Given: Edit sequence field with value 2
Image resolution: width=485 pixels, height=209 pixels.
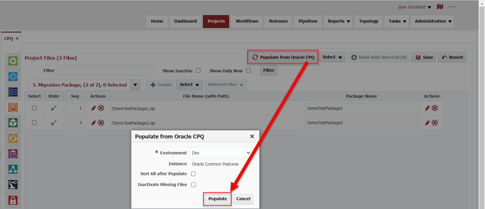Looking at the screenshot, I should pyautogui.click(x=75, y=123).
